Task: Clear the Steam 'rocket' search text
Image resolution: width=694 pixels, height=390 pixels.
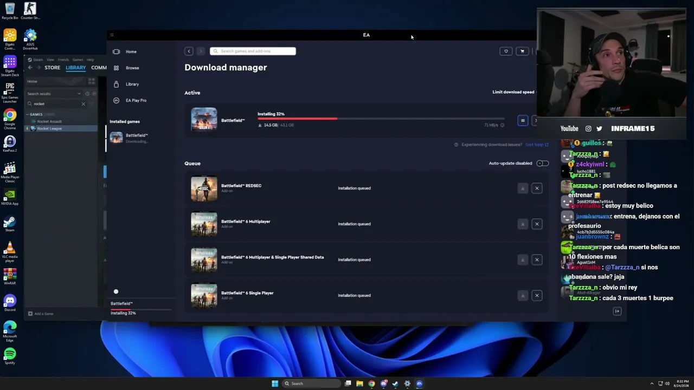Action: click(x=83, y=104)
